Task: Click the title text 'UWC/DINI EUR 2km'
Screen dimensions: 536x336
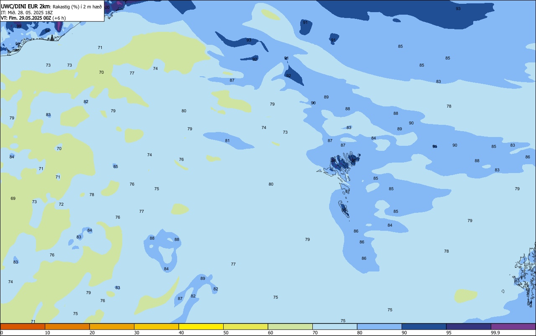Action: [x=26, y=6]
